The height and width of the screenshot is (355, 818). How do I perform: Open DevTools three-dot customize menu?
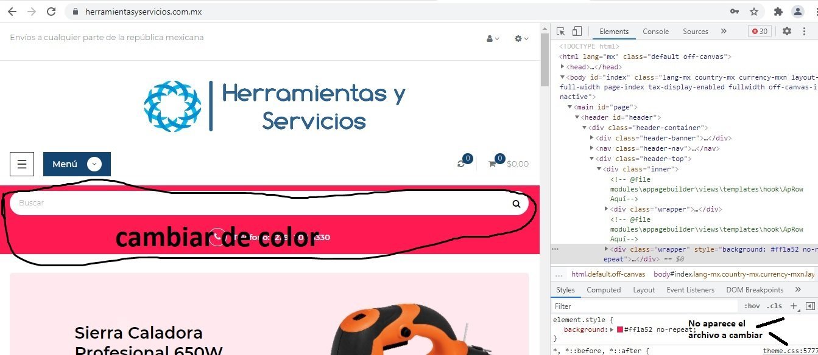click(x=805, y=32)
